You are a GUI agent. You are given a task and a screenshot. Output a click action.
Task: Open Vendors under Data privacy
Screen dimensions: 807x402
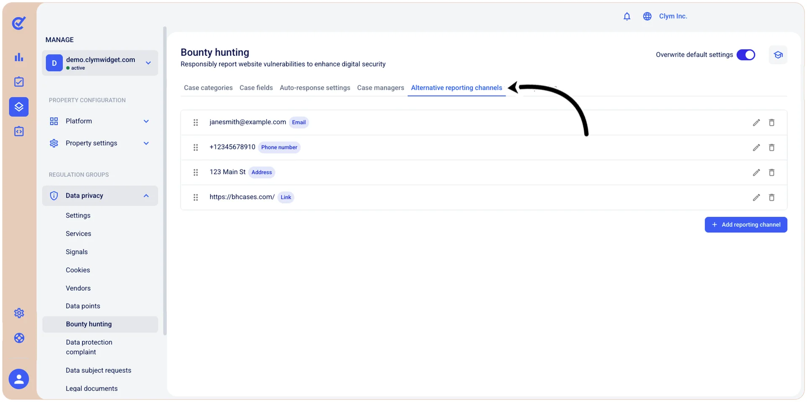(78, 288)
